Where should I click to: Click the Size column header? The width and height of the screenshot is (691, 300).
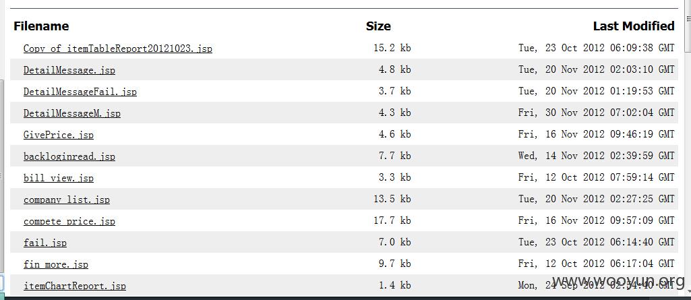pyautogui.click(x=378, y=26)
